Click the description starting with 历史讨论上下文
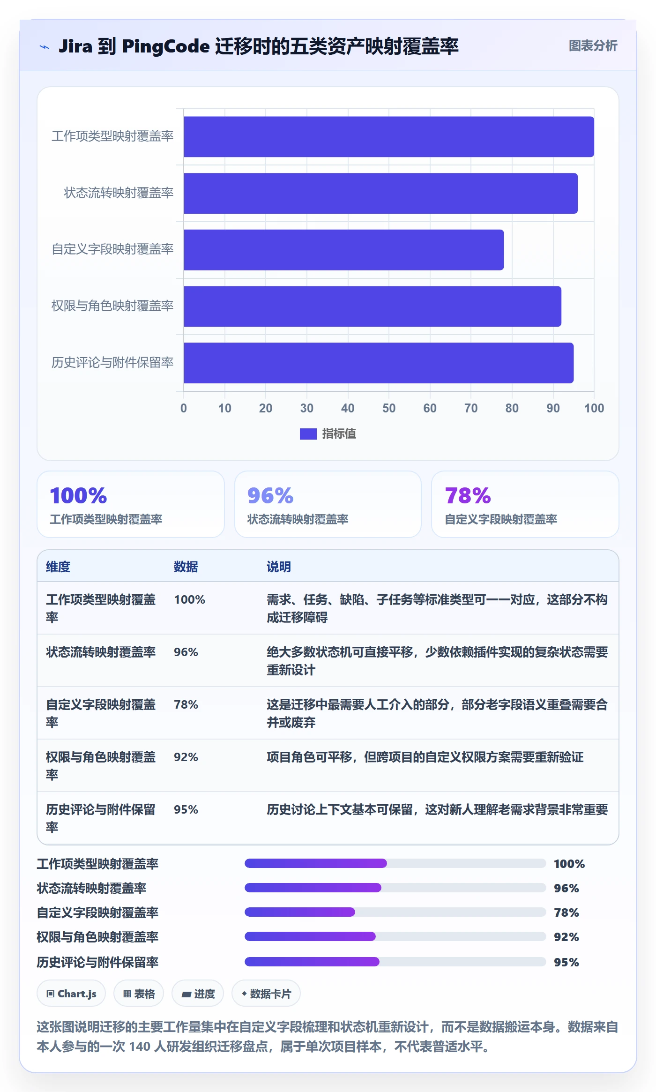 437,810
